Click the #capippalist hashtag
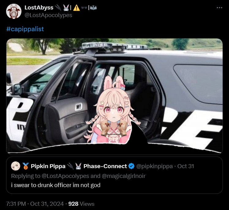229x210 pixels. pos(25,29)
